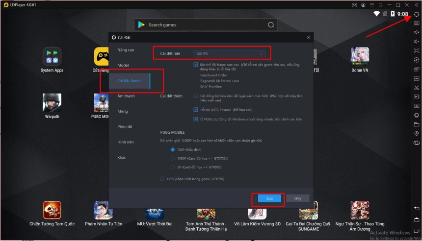Toggle PUBG mouse acceleration checkbox
Viewport: 422px width, 241px height.
tap(196, 119)
